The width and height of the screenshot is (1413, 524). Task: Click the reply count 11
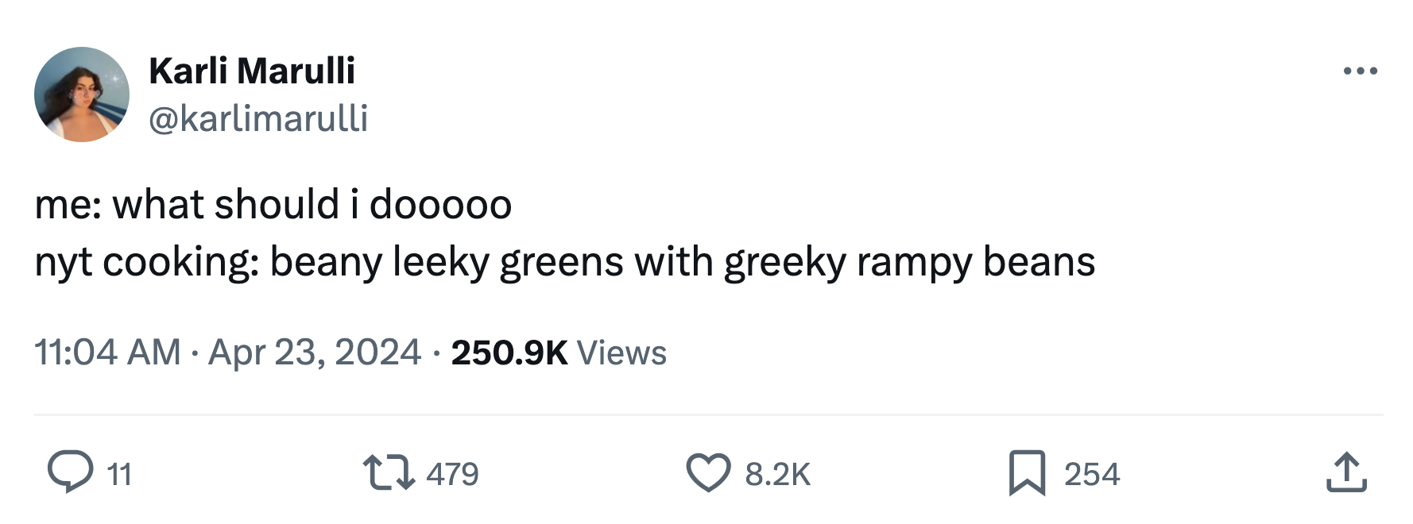coord(119,474)
